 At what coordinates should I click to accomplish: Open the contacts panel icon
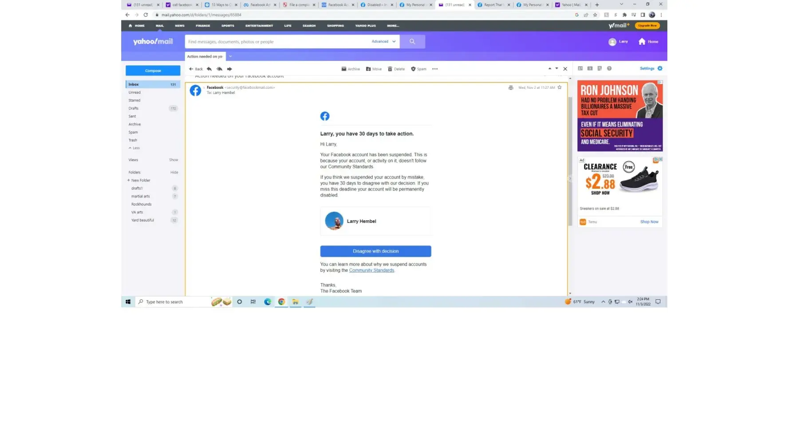(x=580, y=68)
